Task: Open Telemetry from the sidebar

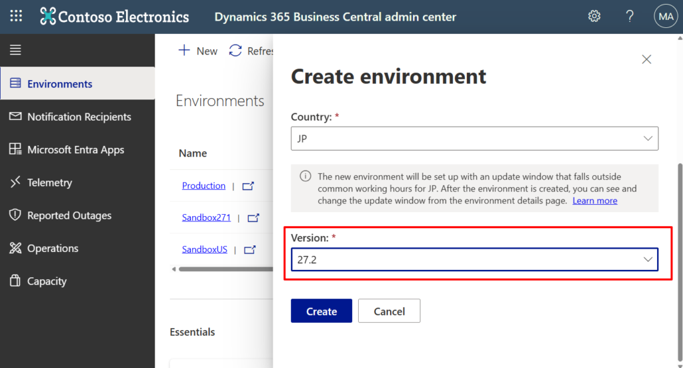Action: point(49,183)
